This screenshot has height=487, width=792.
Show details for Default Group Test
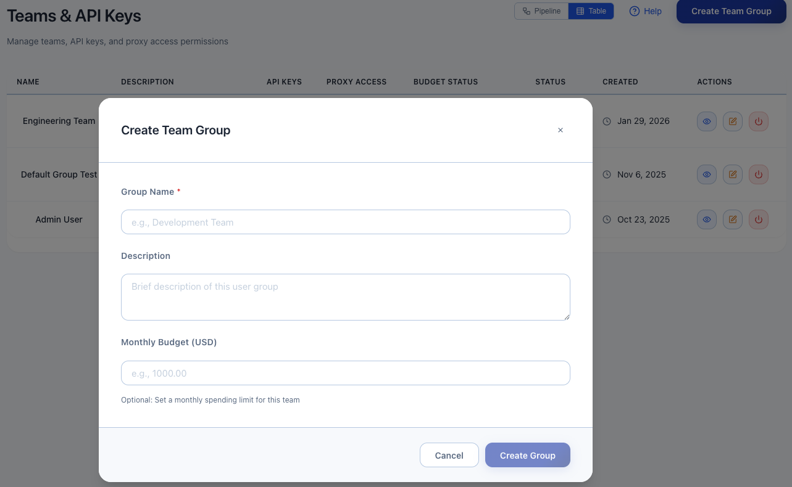pos(706,174)
